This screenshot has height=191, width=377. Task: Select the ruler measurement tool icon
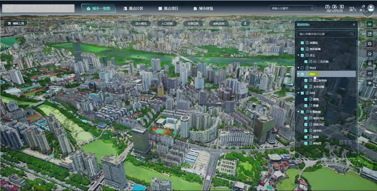[x=370, y=73]
